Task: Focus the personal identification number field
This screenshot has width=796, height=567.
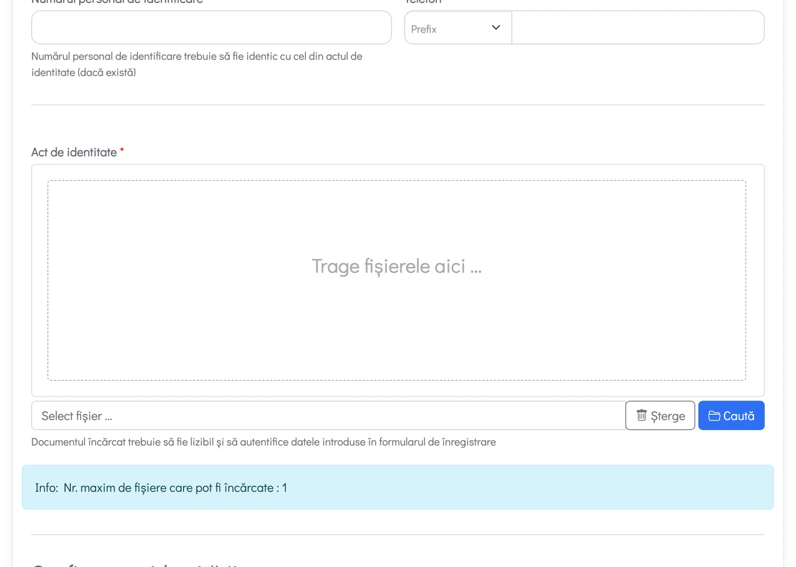Action: pos(211,28)
